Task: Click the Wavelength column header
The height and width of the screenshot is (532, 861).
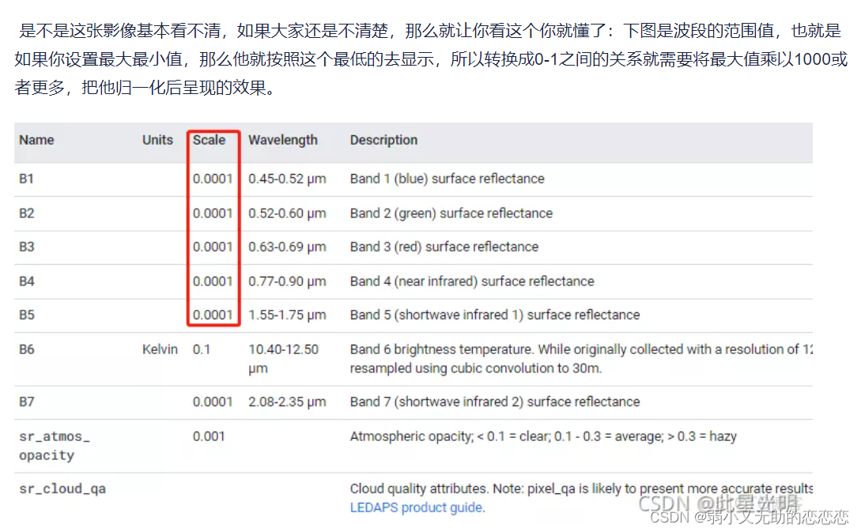Action: (283, 140)
